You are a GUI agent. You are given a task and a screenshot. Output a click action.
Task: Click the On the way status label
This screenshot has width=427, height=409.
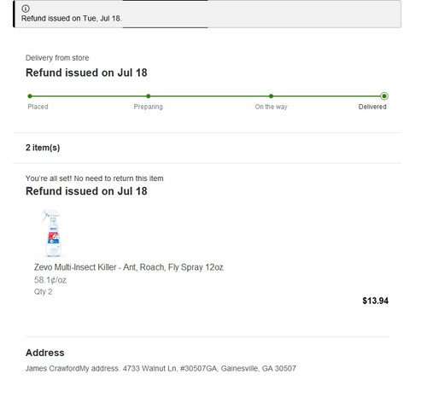pos(271,107)
